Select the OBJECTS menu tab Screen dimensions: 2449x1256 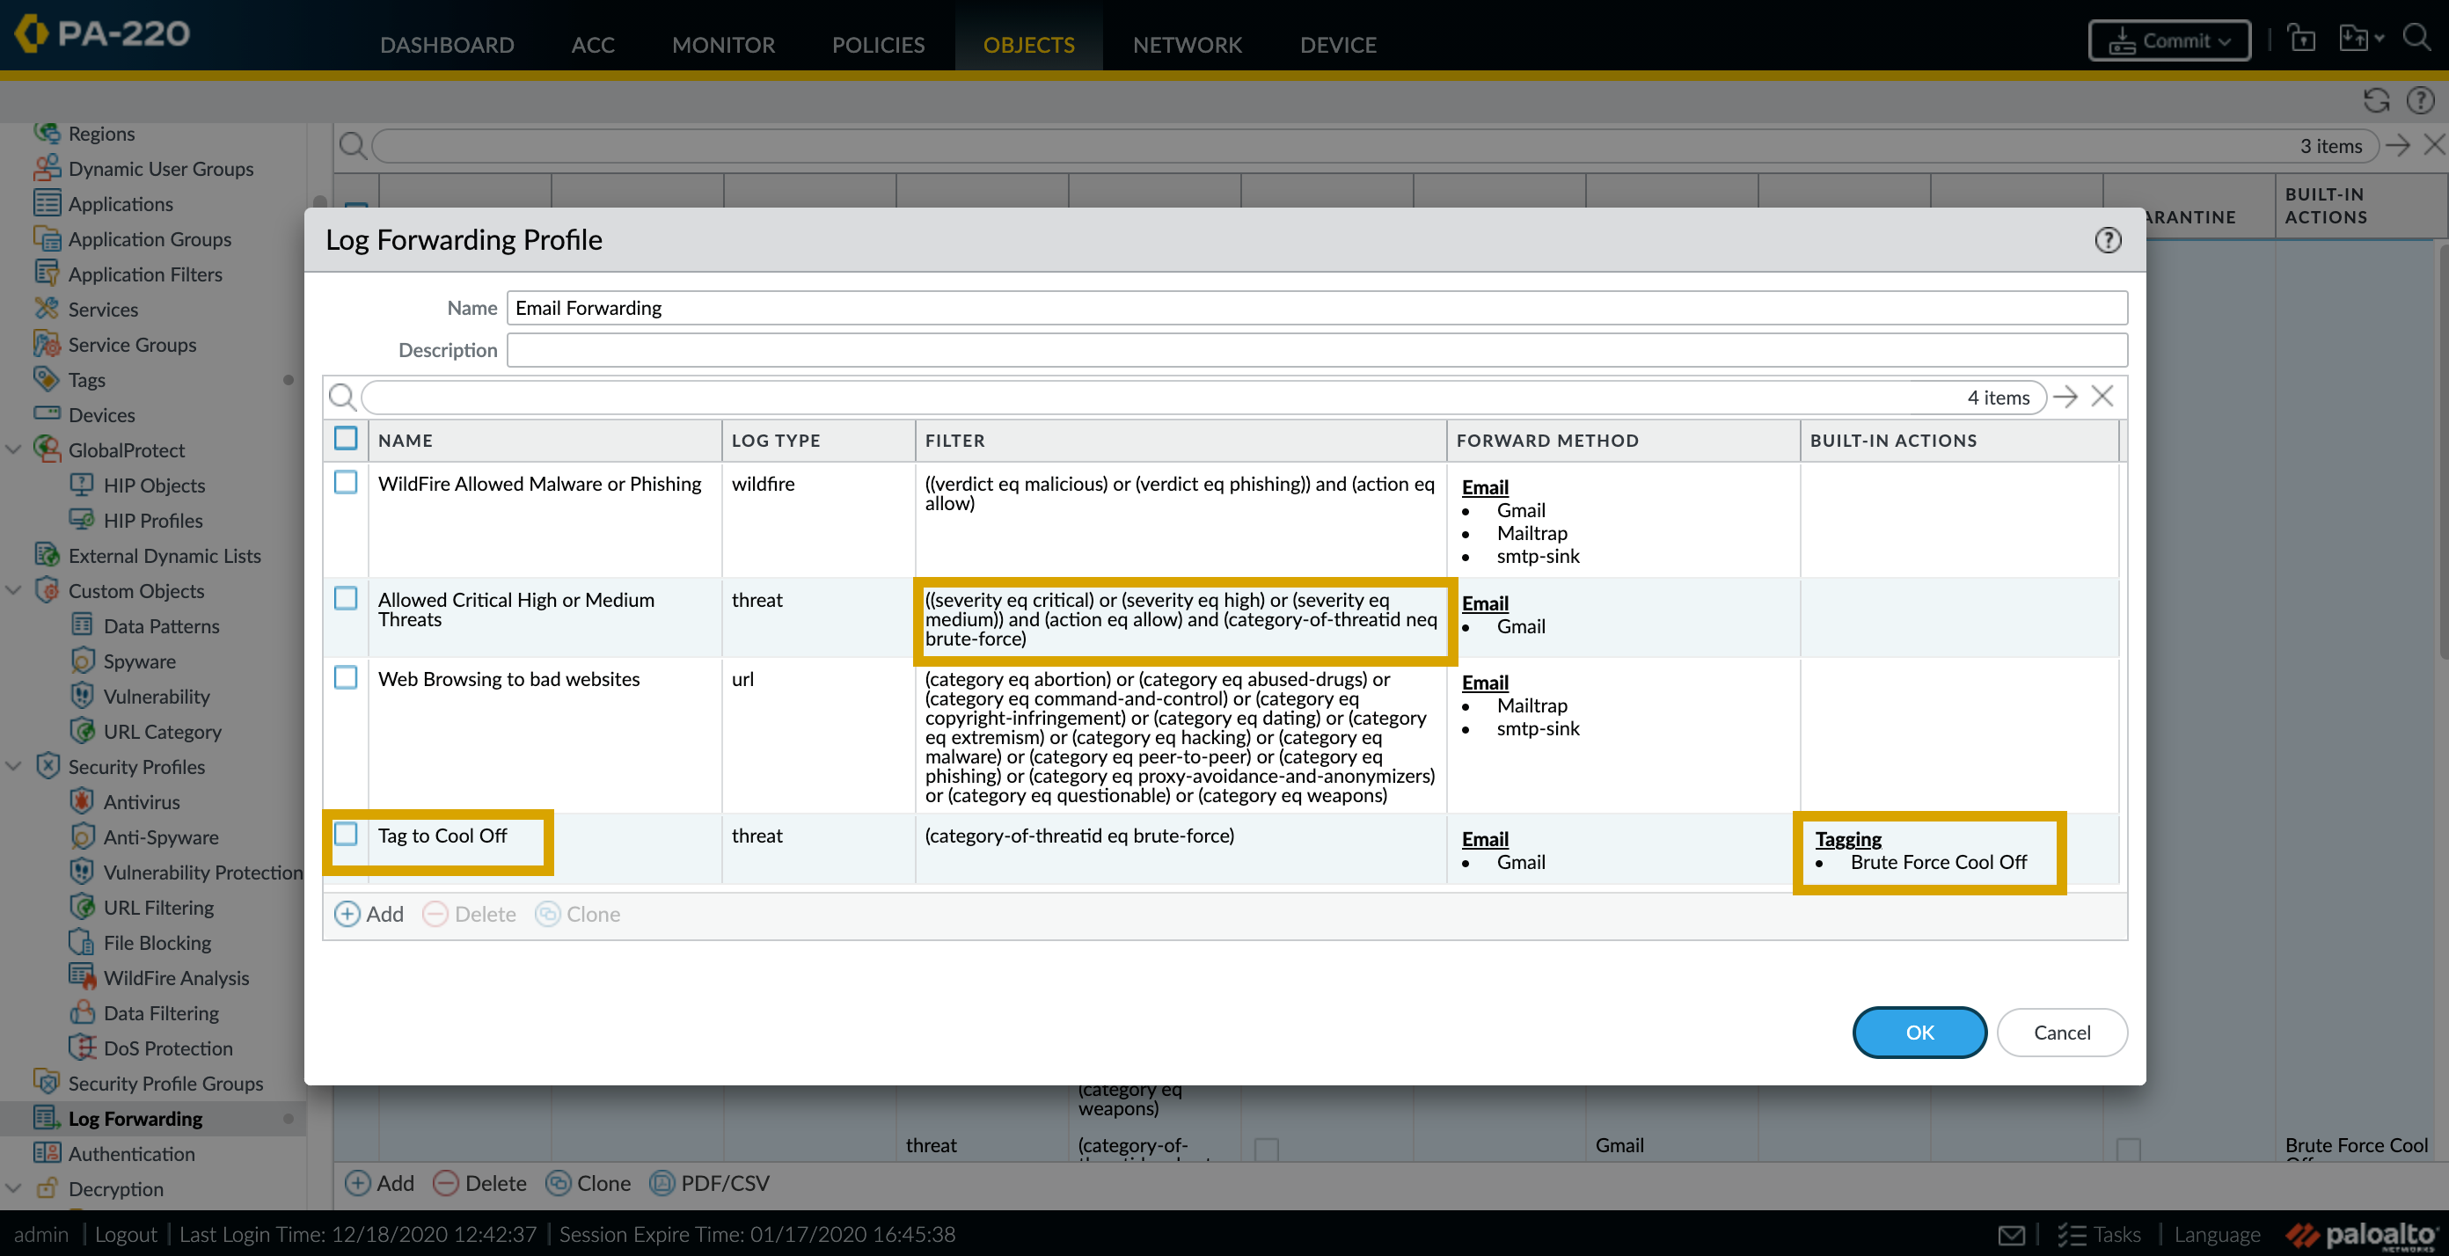(1028, 43)
